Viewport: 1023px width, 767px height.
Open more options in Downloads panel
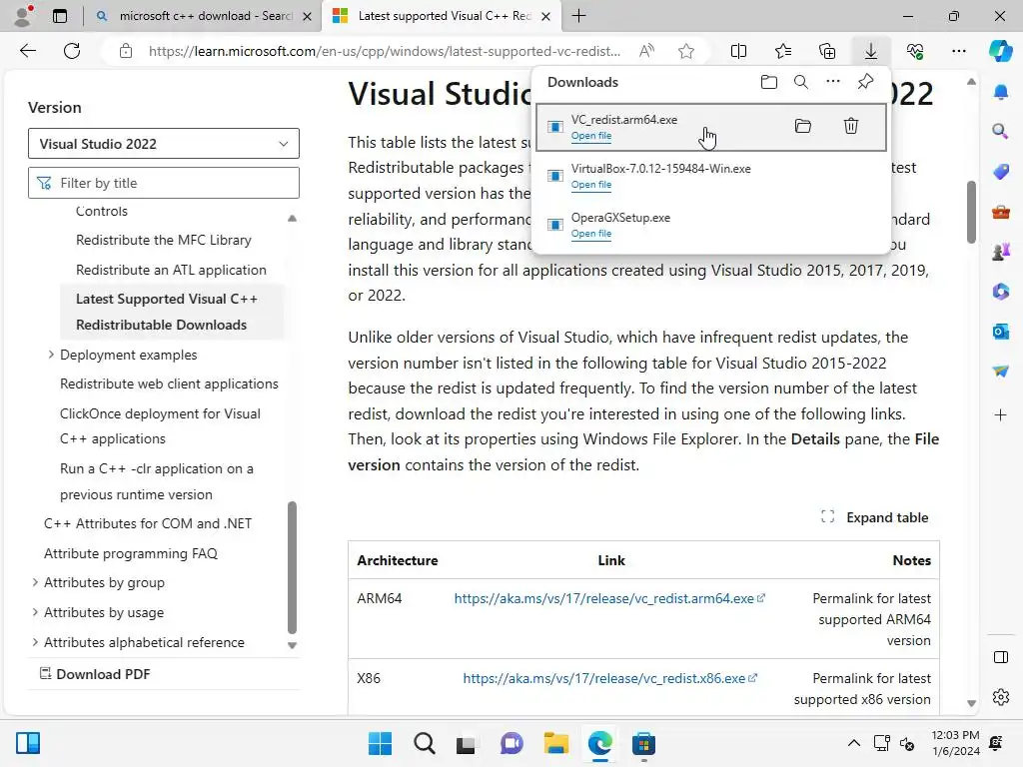pos(832,82)
